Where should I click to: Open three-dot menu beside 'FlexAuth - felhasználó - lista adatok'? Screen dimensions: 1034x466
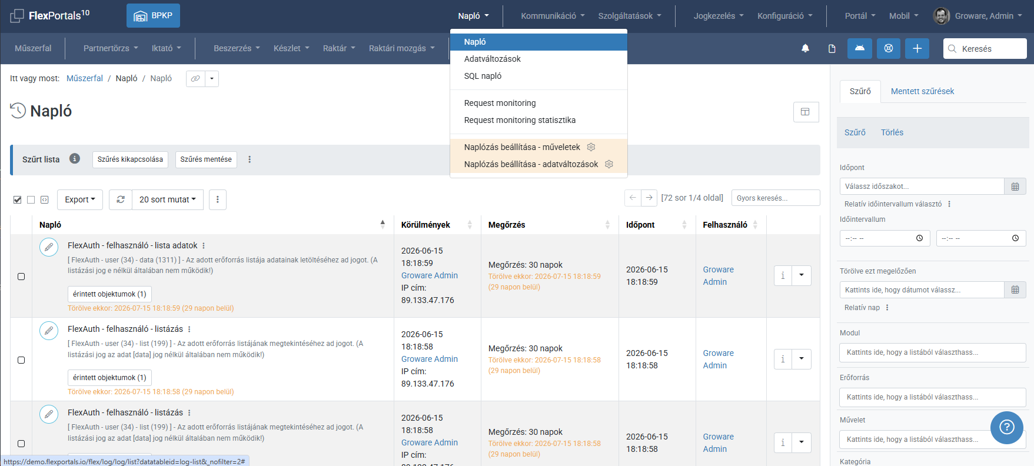[204, 246]
